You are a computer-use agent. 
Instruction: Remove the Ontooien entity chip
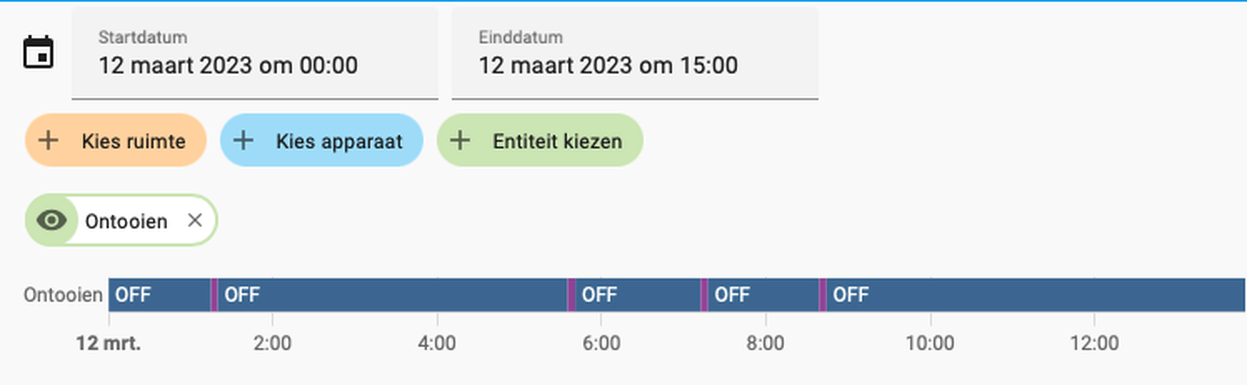pos(195,220)
